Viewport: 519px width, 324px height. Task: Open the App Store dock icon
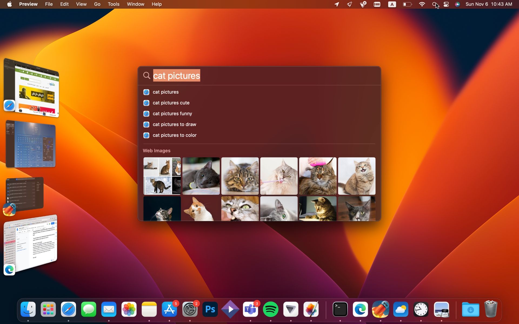169,309
